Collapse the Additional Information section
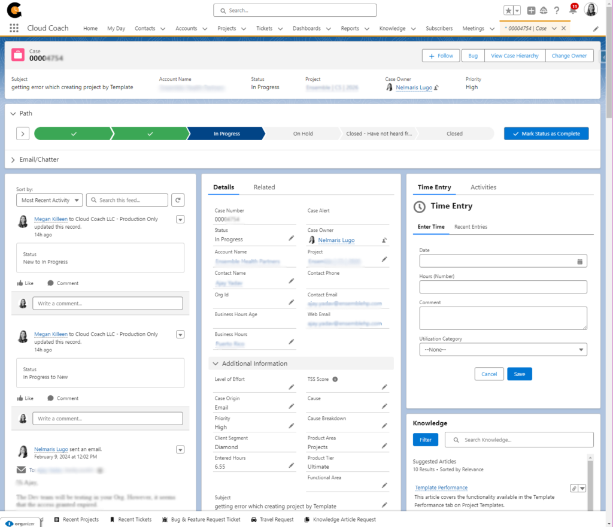 [216, 363]
